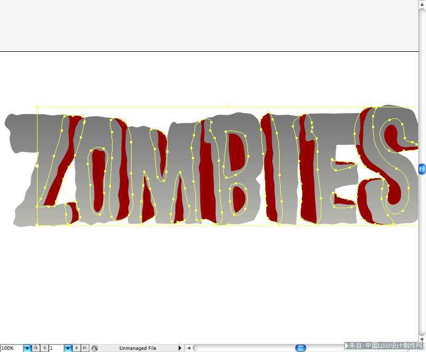Click the blue vertical scrollbar thumb
Viewport: 426px width, 352px height.
[x=422, y=169]
